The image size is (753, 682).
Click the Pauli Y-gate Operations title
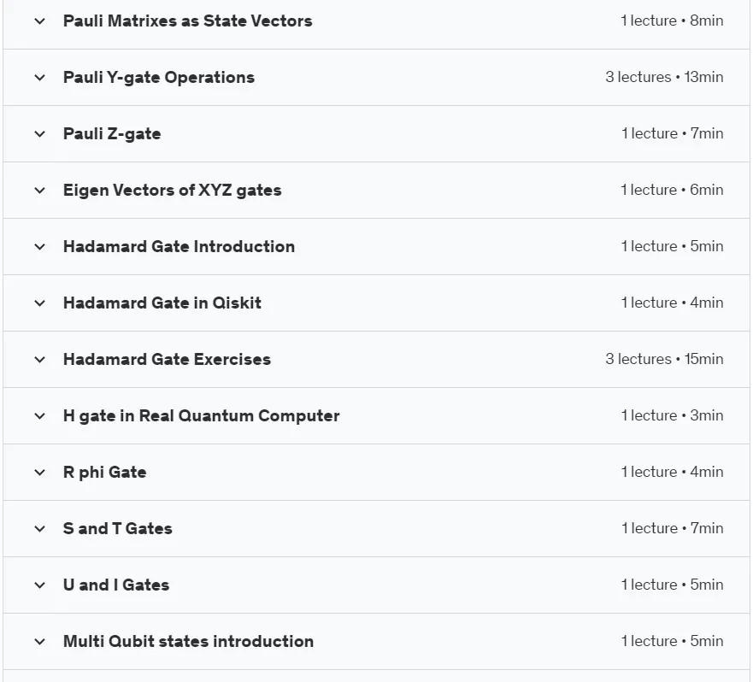(159, 77)
